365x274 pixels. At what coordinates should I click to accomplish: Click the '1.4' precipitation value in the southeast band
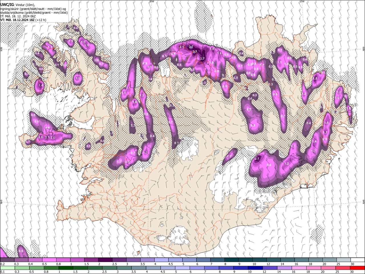pos(314,142)
